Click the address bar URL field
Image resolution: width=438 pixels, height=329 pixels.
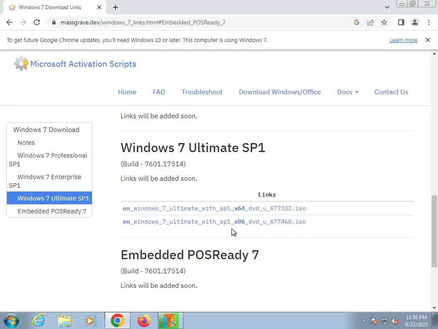pos(143,22)
